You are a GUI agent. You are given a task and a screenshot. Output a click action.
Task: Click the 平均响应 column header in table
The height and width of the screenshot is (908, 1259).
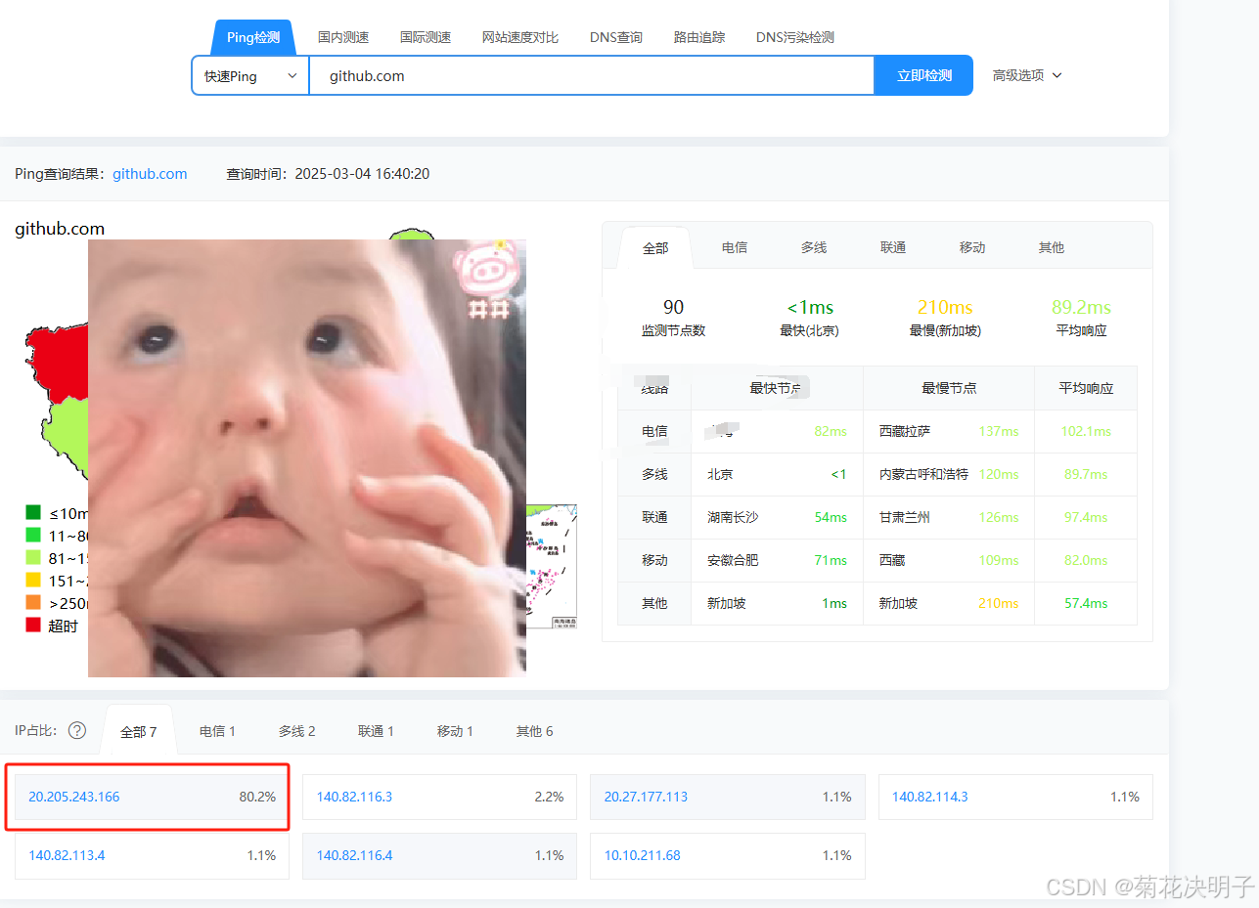pyautogui.click(x=1086, y=388)
